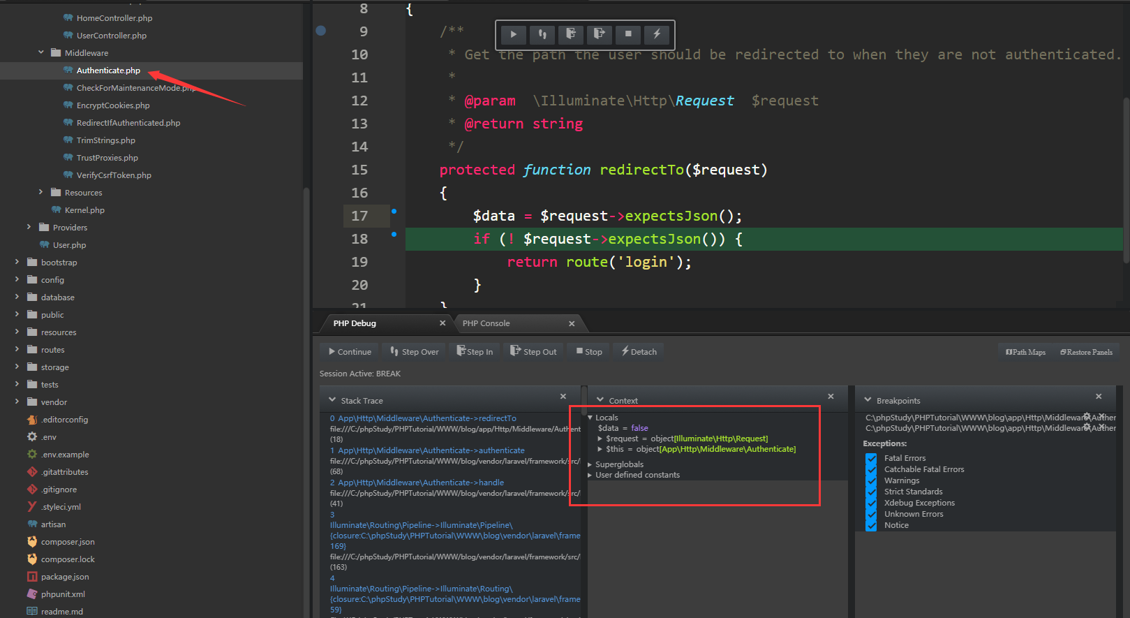Click Restore Panels
The width and height of the screenshot is (1130, 618).
coord(1086,352)
